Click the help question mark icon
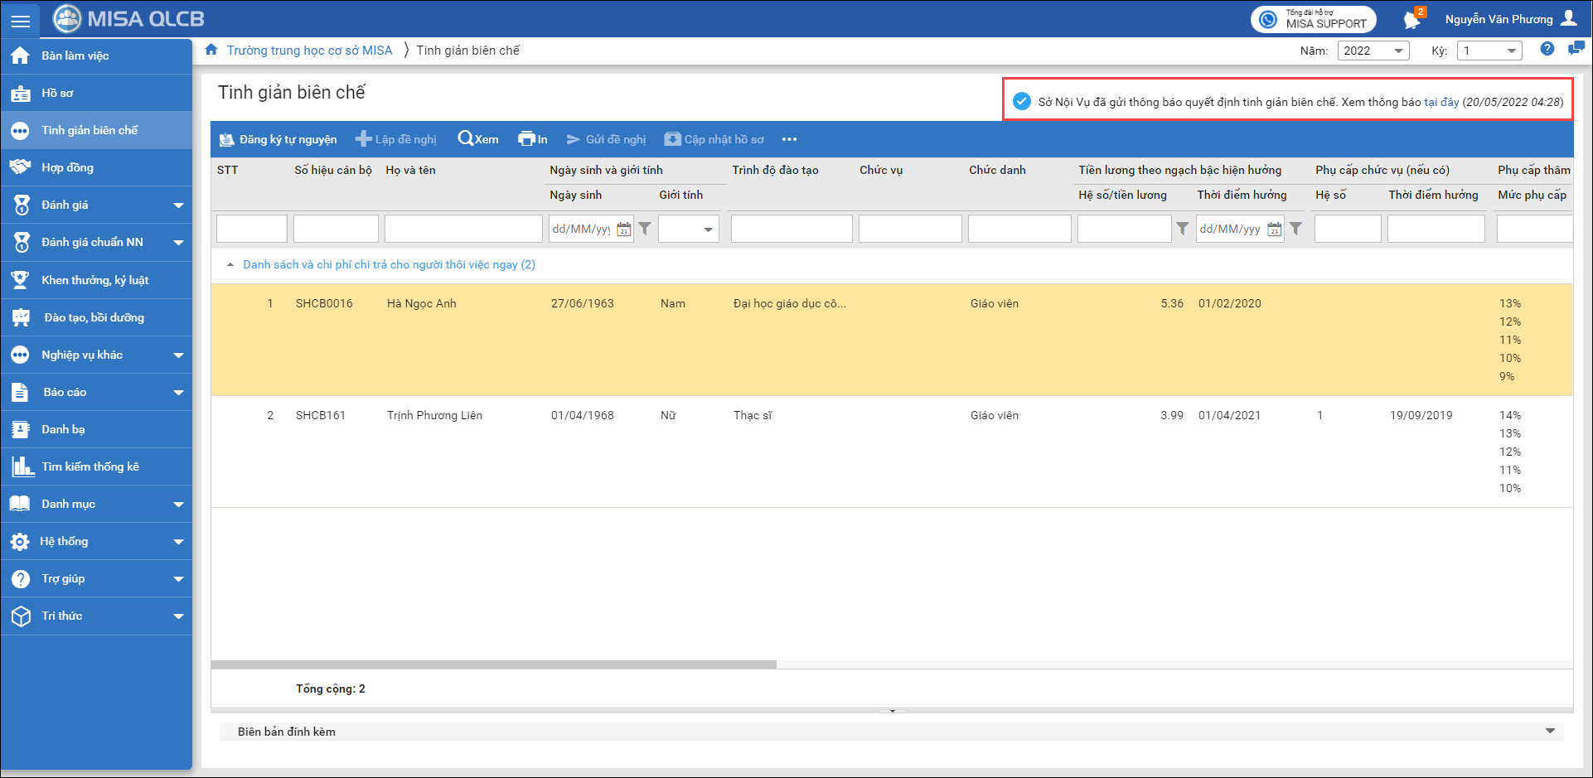The width and height of the screenshot is (1593, 778). [1547, 49]
